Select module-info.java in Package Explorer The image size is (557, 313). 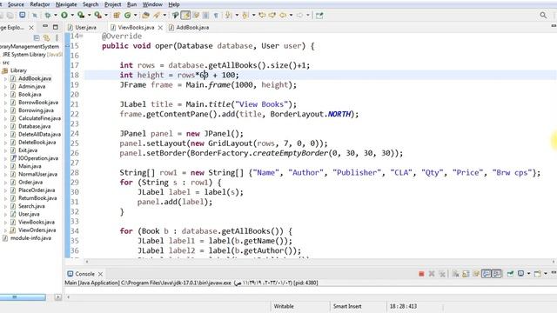click(x=30, y=238)
